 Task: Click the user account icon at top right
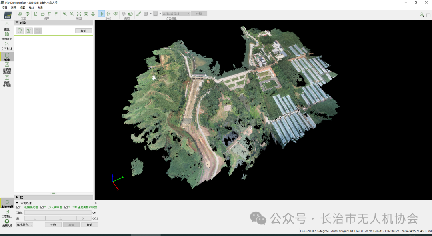point(422,15)
